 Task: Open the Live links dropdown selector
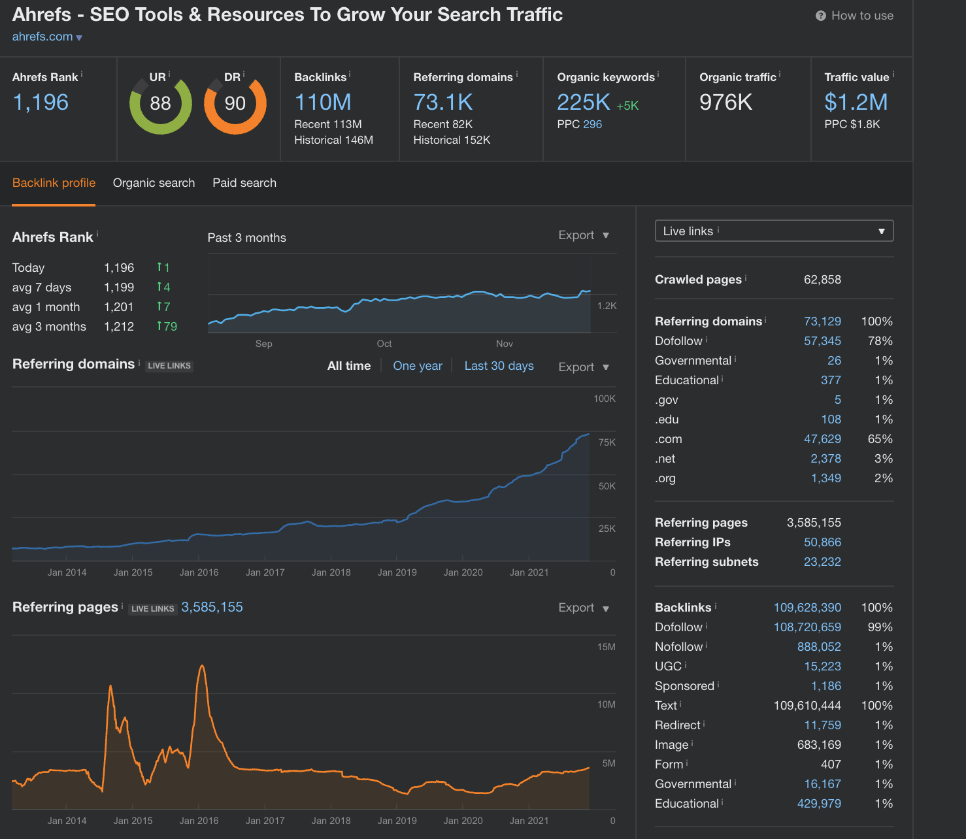click(774, 231)
